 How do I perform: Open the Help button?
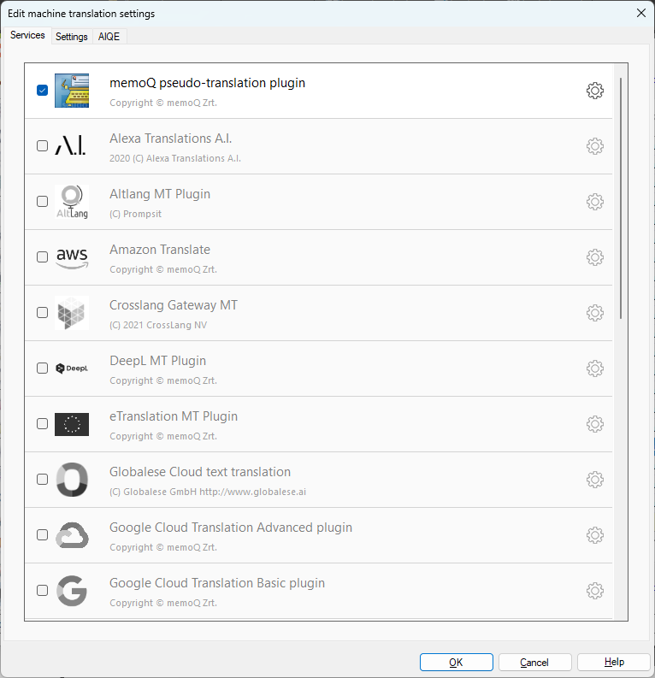click(614, 662)
